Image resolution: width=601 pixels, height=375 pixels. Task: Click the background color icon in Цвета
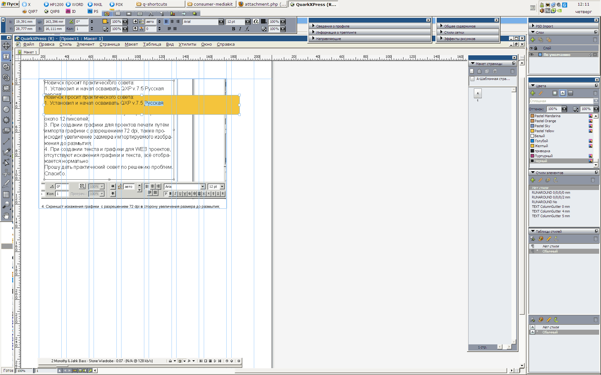570,93
